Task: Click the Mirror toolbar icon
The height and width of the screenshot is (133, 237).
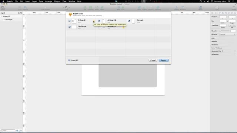Action: pos(200,7)
